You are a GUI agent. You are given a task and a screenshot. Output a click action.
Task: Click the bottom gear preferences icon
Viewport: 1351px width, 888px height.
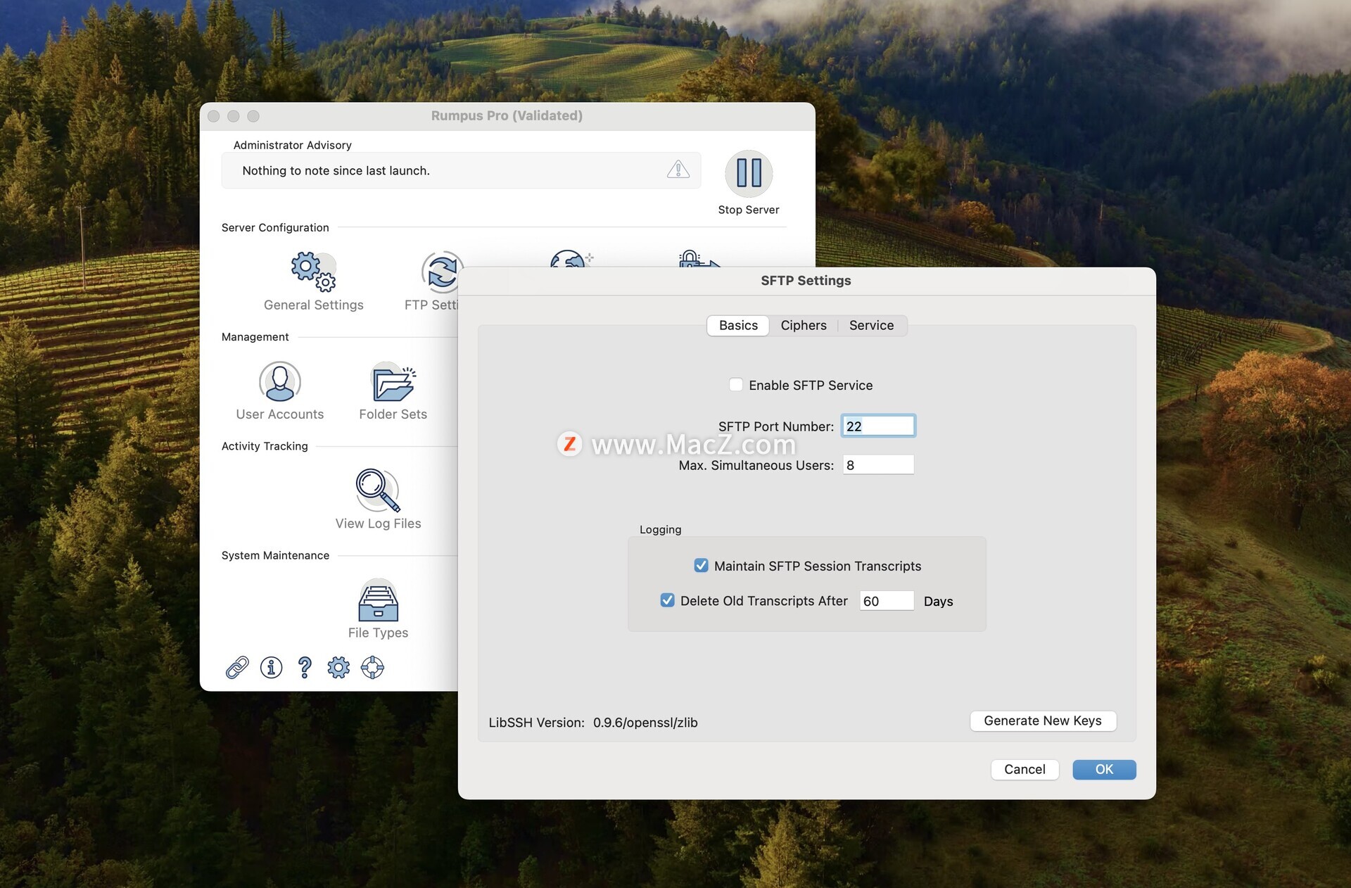point(338,667)
